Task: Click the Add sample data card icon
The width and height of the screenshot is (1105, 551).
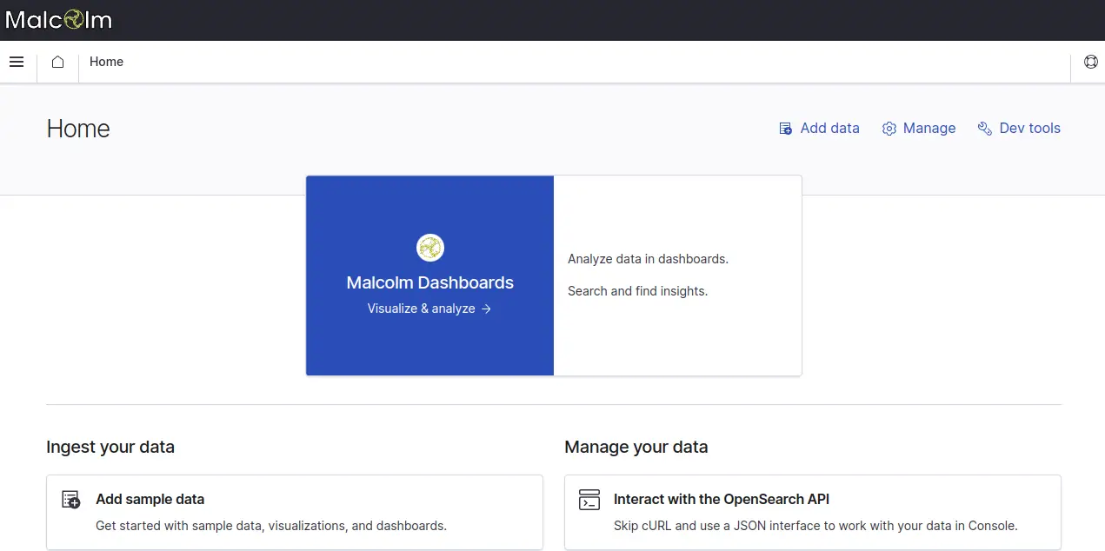Action: point(71,500)
